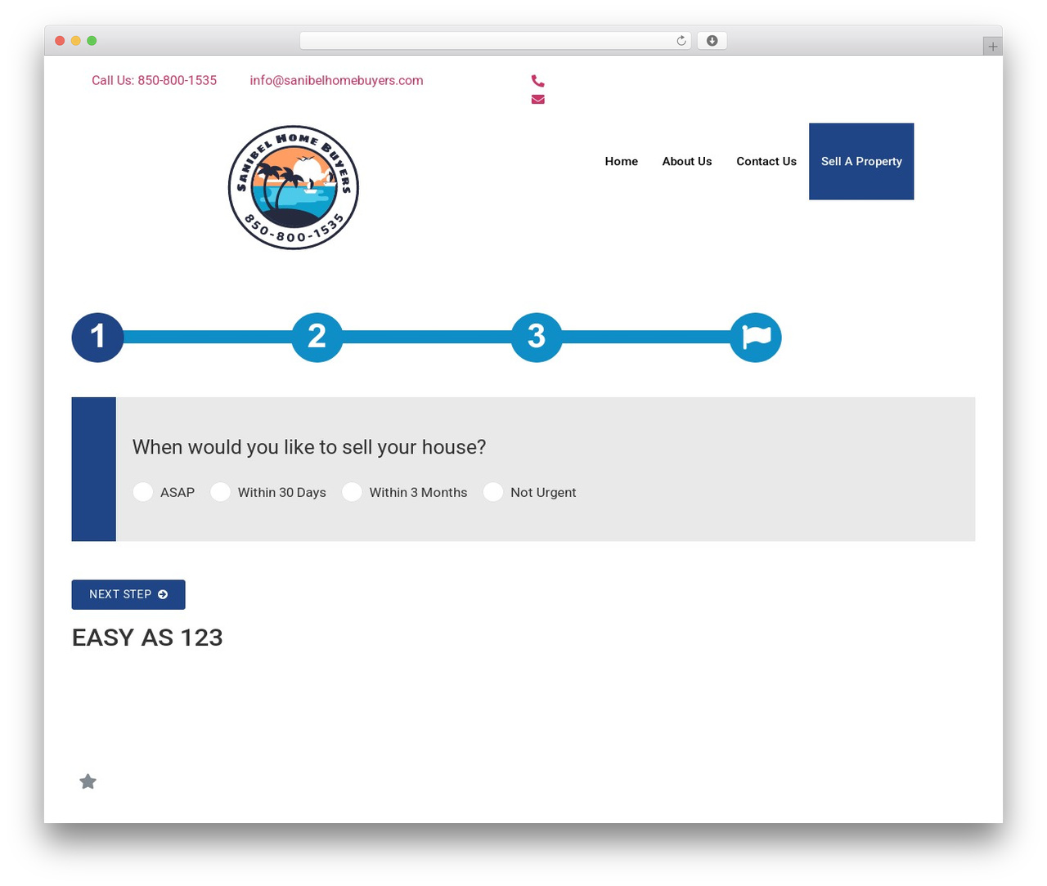Image resolution: width=1047 pixels, height=886 pixels.
Task: Choose the Within 3 Months option
Action: click(352, 492)
